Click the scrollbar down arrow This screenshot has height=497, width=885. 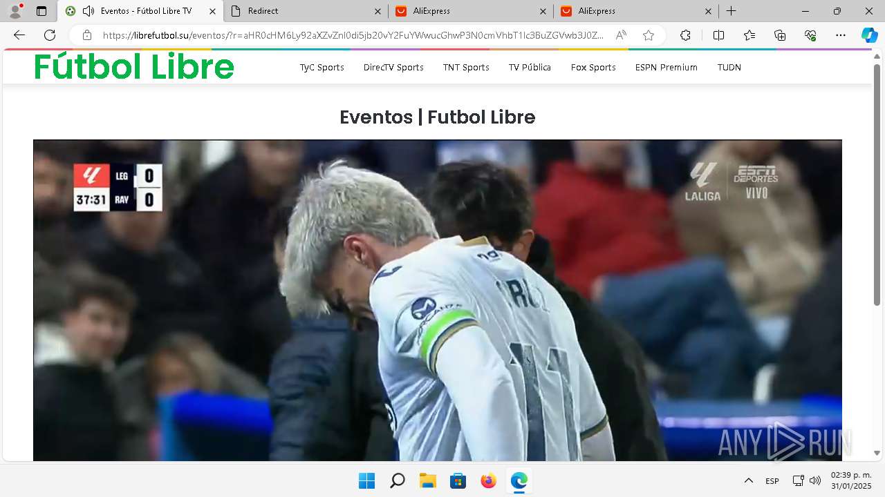pos(877,454)
